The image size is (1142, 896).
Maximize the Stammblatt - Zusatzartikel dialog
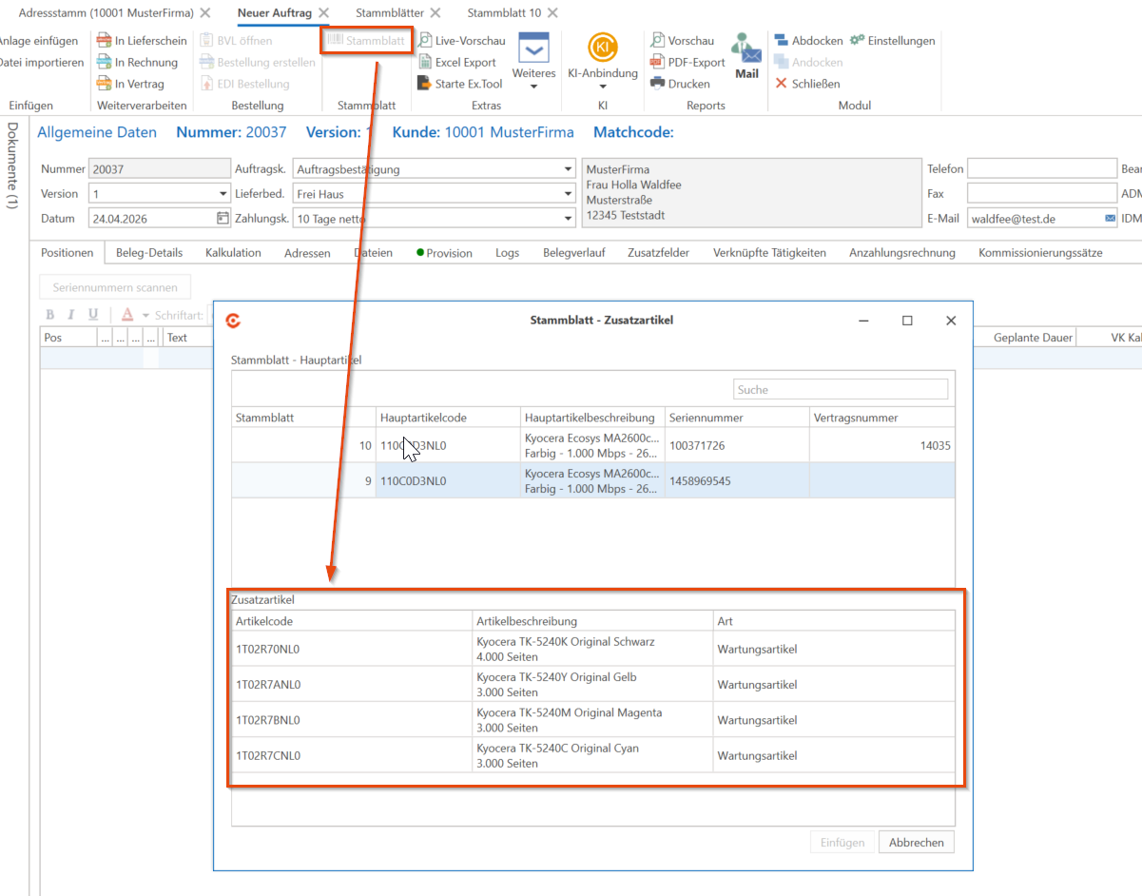(x=907, y=321)
